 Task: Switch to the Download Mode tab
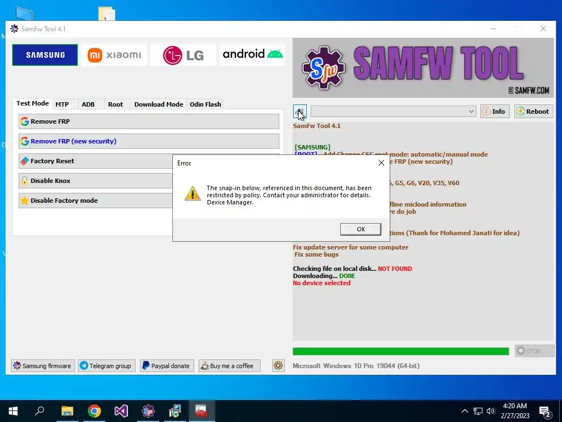point(159,104)
